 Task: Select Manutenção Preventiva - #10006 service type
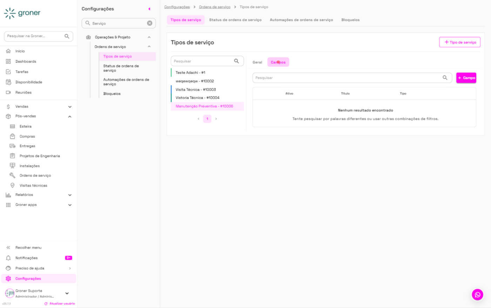click(x=207, y=106)
